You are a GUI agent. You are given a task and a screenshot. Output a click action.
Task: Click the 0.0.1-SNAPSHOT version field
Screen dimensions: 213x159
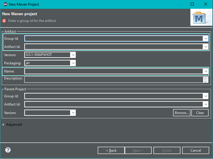(48, 55)
